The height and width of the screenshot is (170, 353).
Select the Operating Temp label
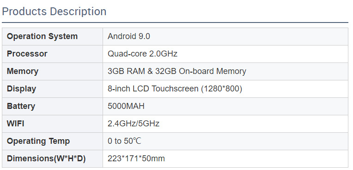pyautogui.click(x=38, y=141)
